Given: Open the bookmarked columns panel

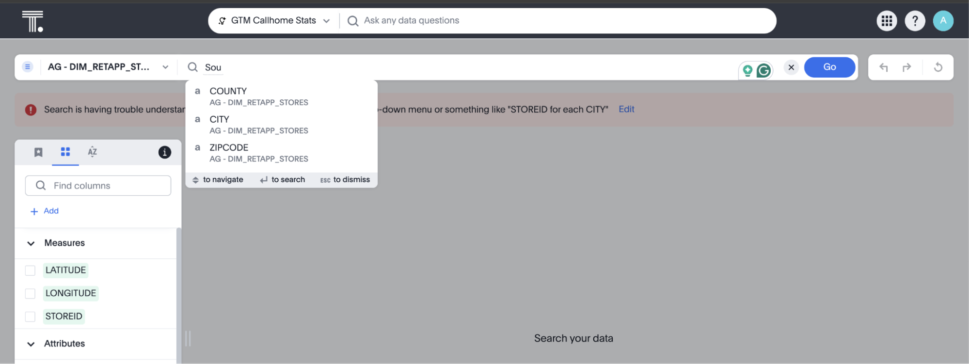Looking at the screenshot, I should coord(38,152).
